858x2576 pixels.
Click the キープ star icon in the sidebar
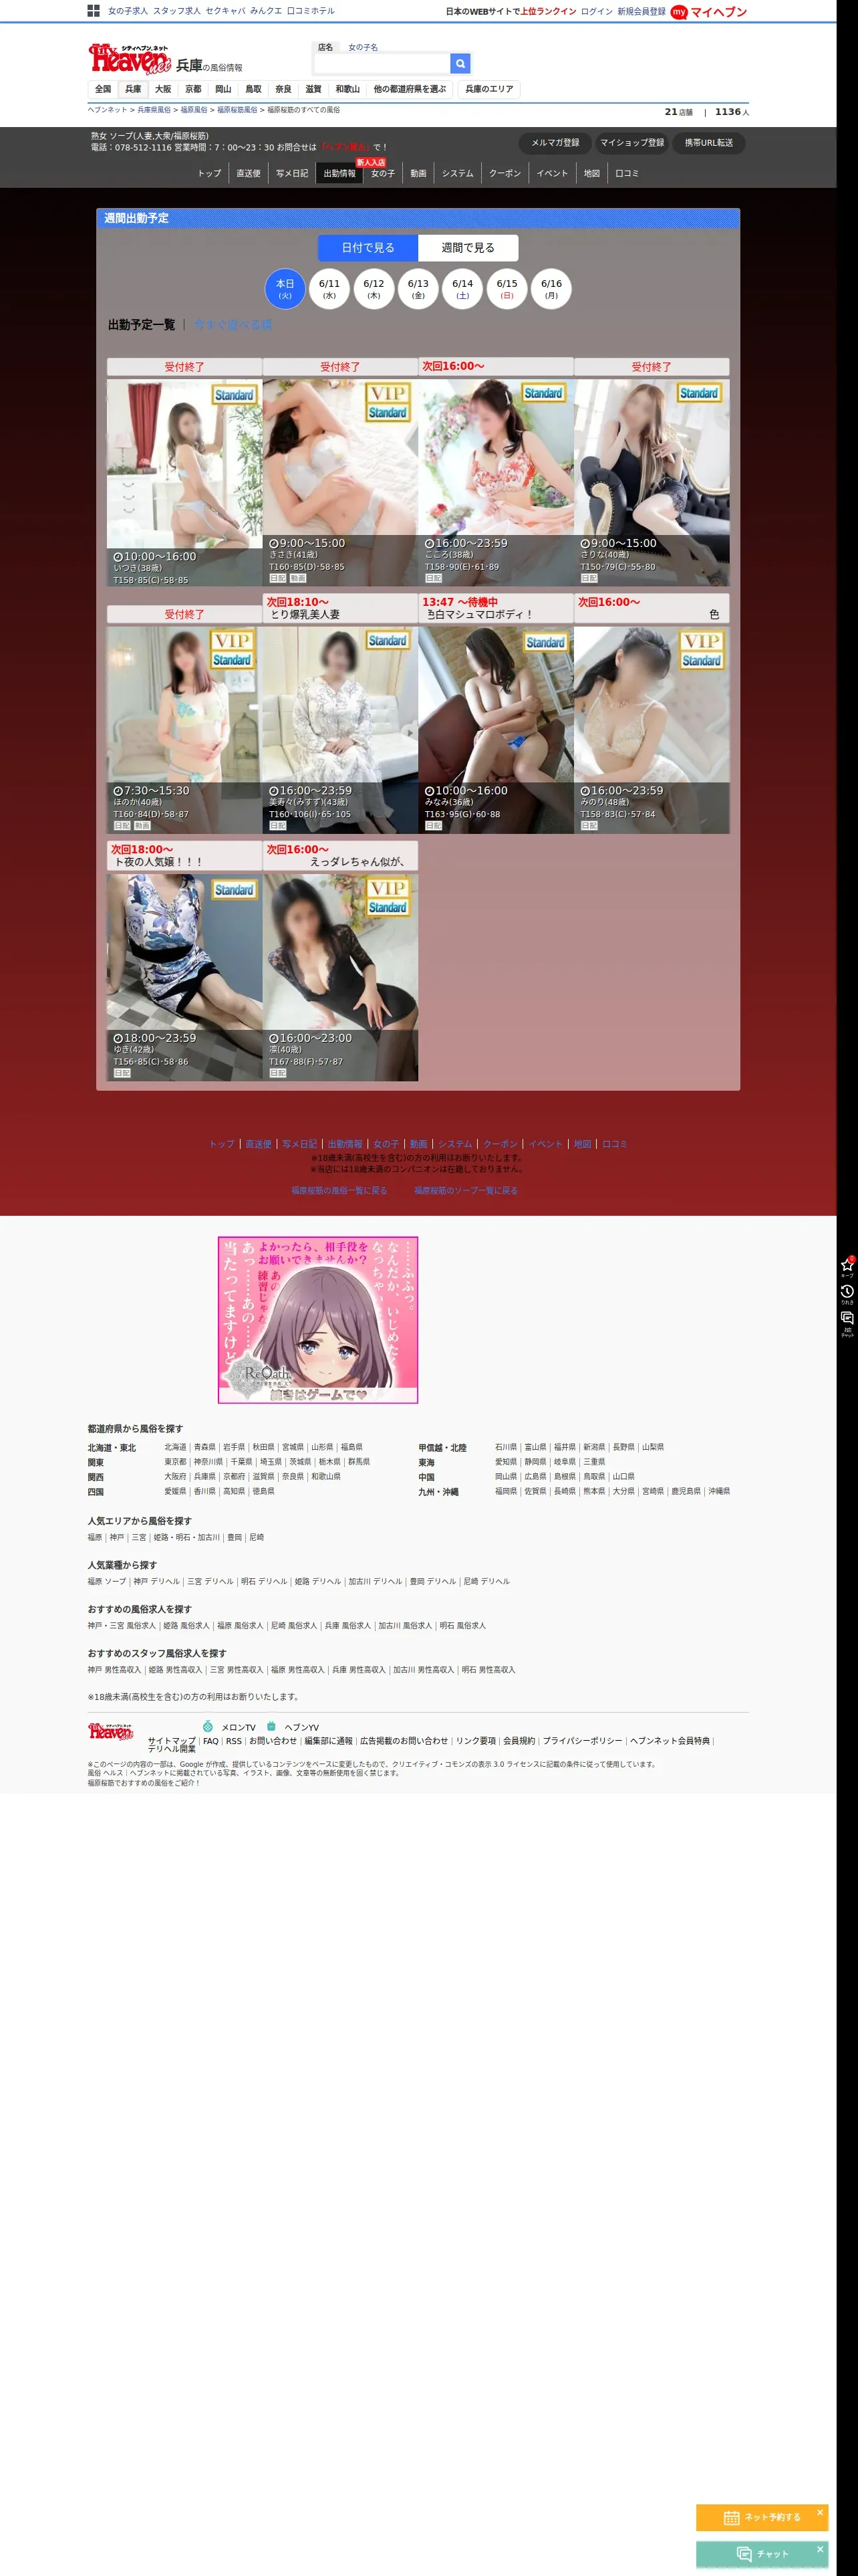847,1266
